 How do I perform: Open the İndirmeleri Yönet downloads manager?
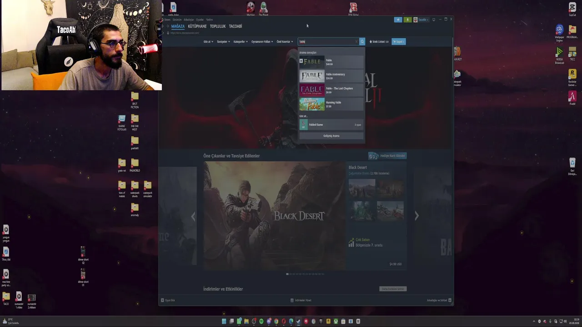pyautogui.click(x=301, y=300)
